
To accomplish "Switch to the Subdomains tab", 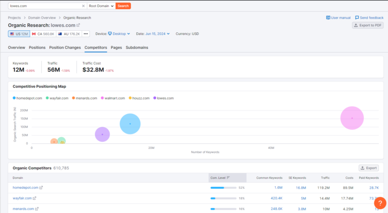I will [x=137, y=47].
